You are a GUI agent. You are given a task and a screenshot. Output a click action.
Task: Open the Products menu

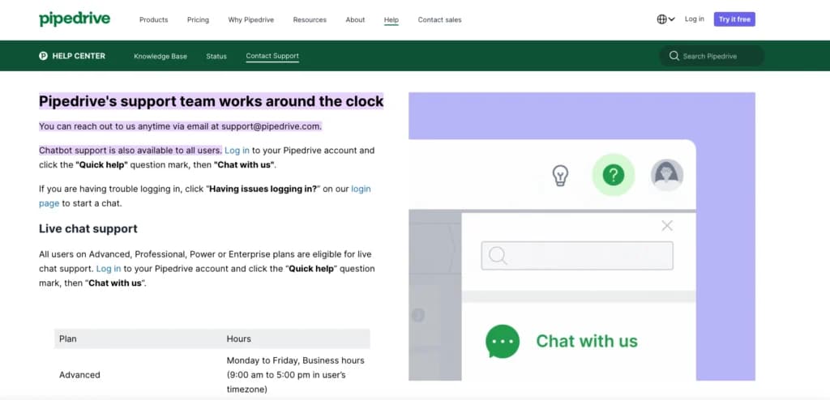pos(153,19)
